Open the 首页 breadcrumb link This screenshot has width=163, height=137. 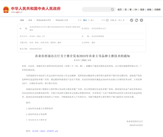coord(22,20)
